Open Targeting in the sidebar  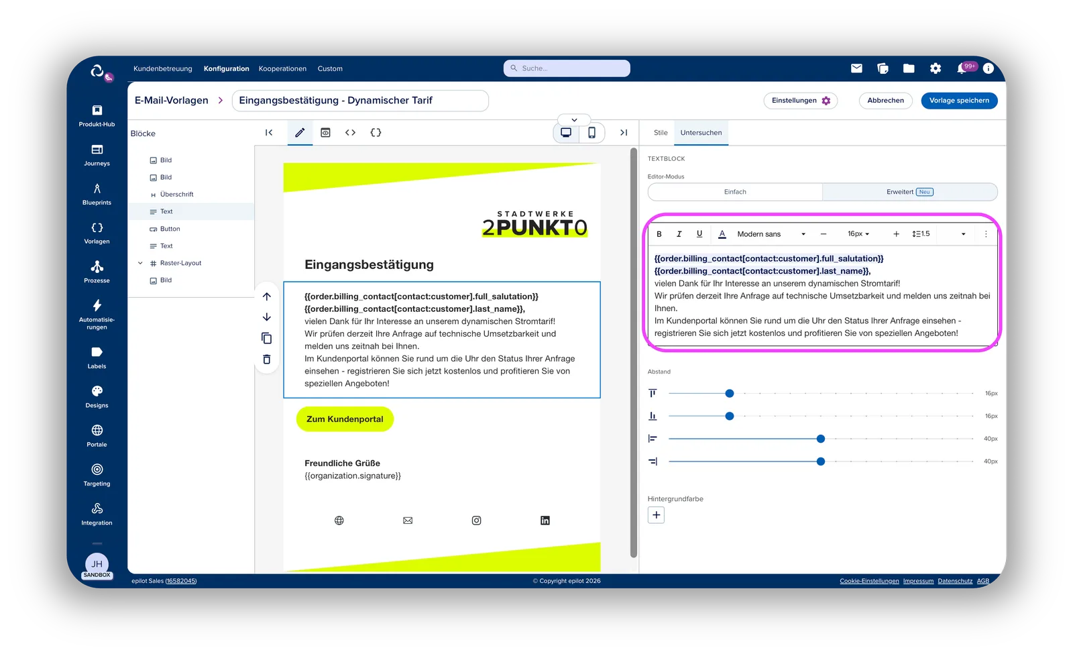(97, 475)
